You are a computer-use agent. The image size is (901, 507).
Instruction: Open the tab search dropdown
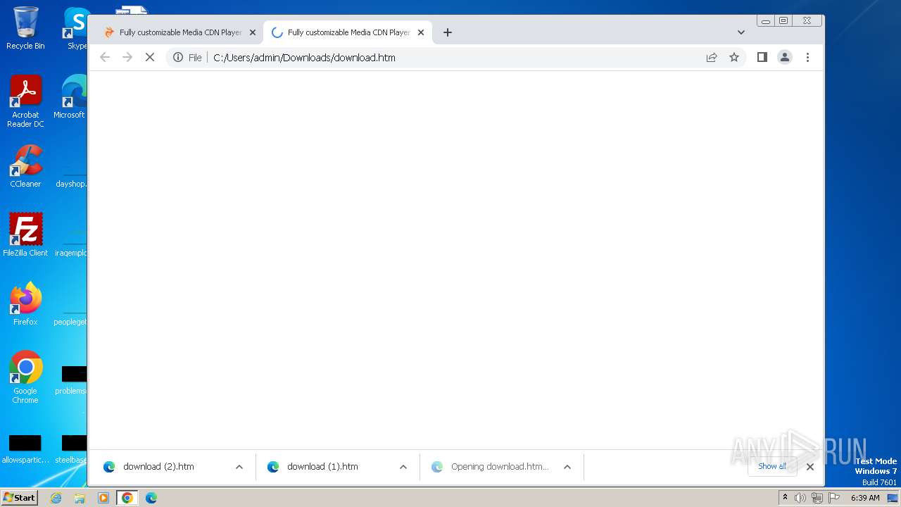pyautogui.click(x=741, y=32)
